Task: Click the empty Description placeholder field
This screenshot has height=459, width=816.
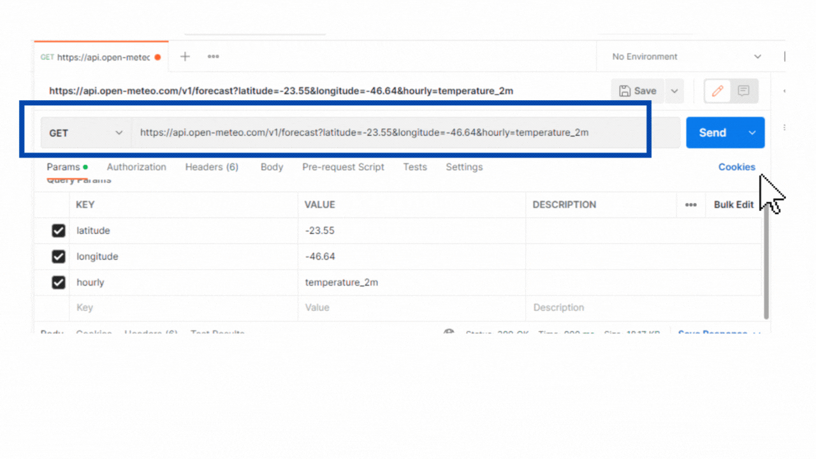Action: (x=644, y=308)
